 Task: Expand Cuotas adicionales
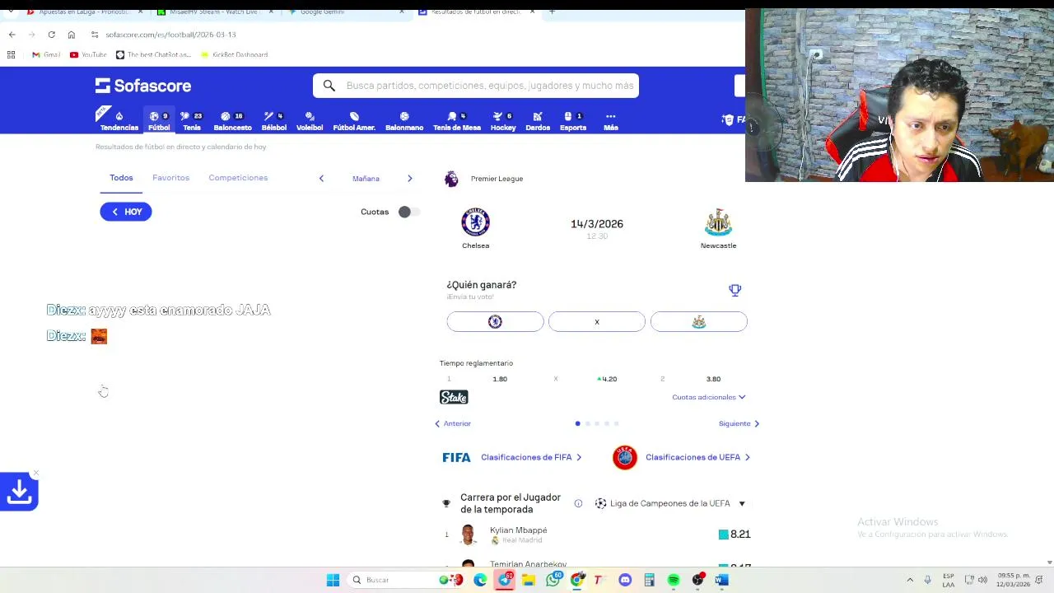click(708, 397)
